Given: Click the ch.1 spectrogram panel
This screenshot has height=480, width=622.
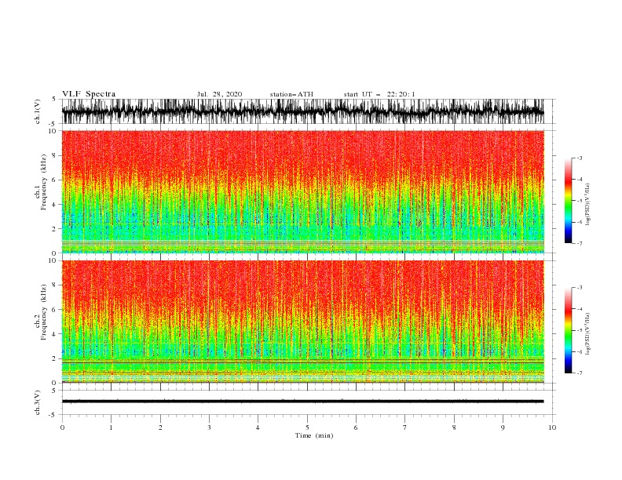Looking at the screenshot, I should coord(302,191).
